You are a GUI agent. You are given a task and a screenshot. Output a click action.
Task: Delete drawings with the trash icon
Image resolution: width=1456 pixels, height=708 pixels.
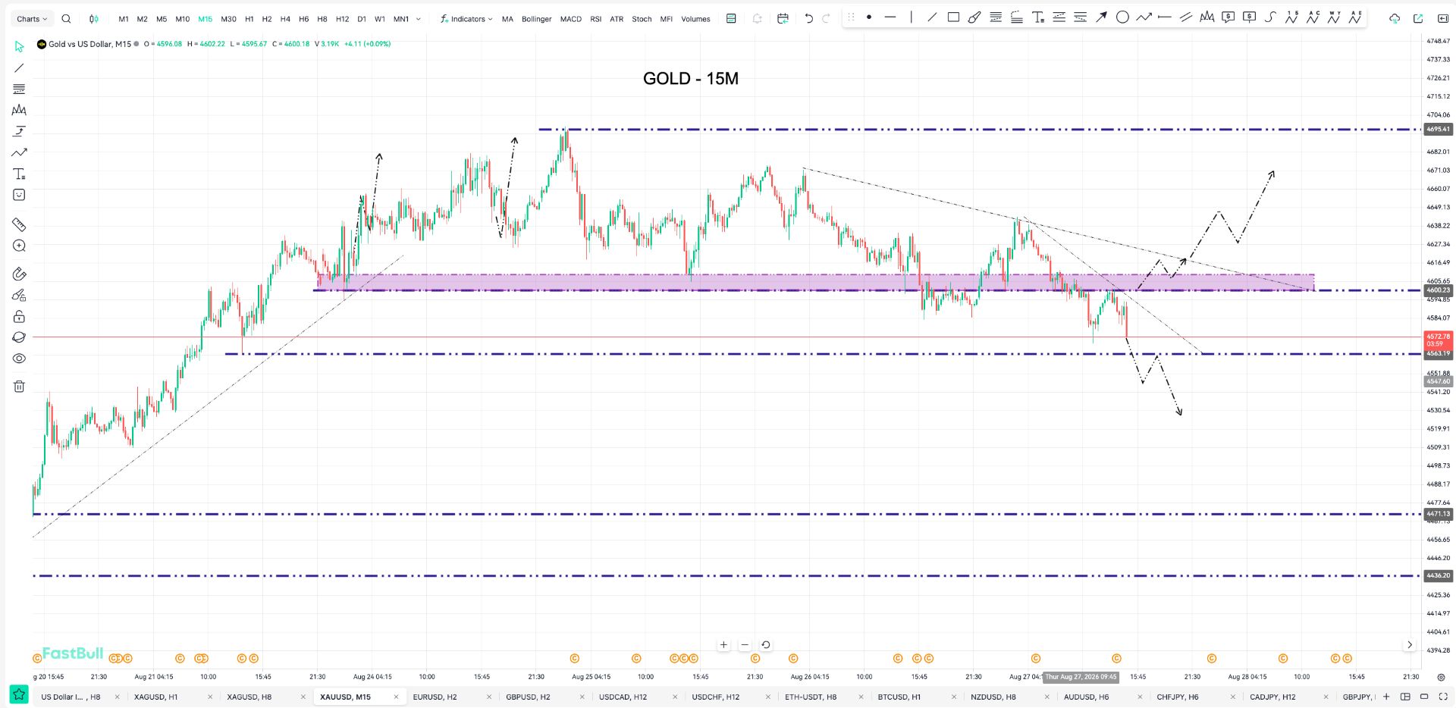[19, 387]
